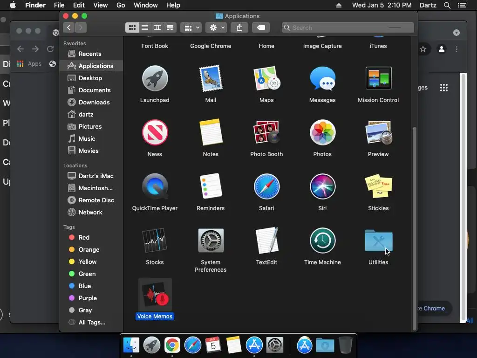Click the Finder Search field
Viewport: 477px width, 358px height.
(348, 28)
